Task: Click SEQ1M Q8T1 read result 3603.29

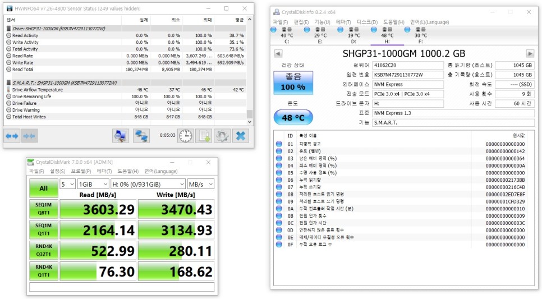Action: click(x=98, y=209)
